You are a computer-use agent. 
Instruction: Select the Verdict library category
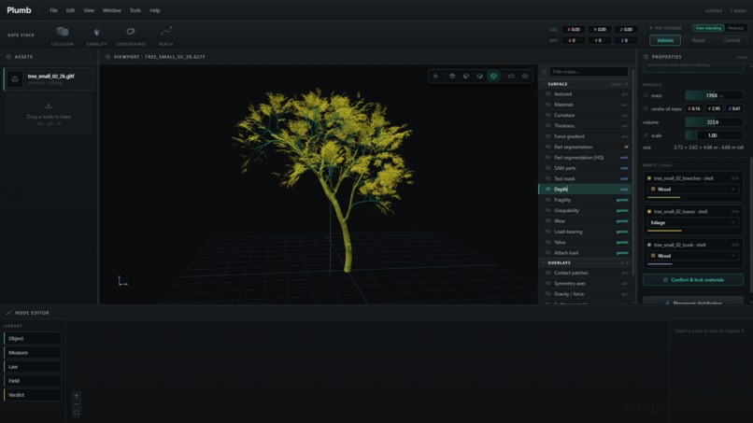[33, 395]
